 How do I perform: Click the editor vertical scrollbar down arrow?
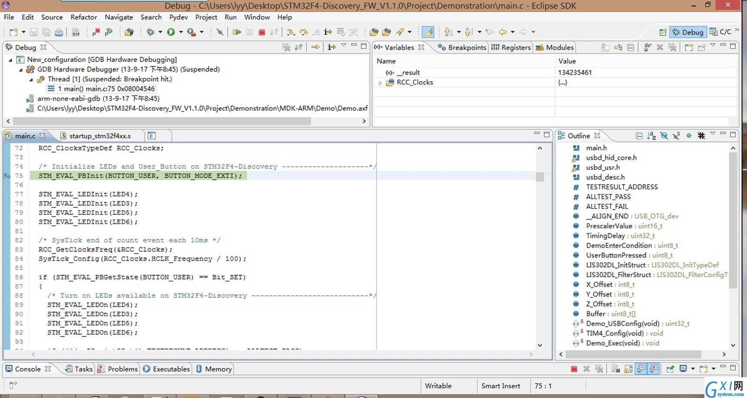tap(540, 345)
